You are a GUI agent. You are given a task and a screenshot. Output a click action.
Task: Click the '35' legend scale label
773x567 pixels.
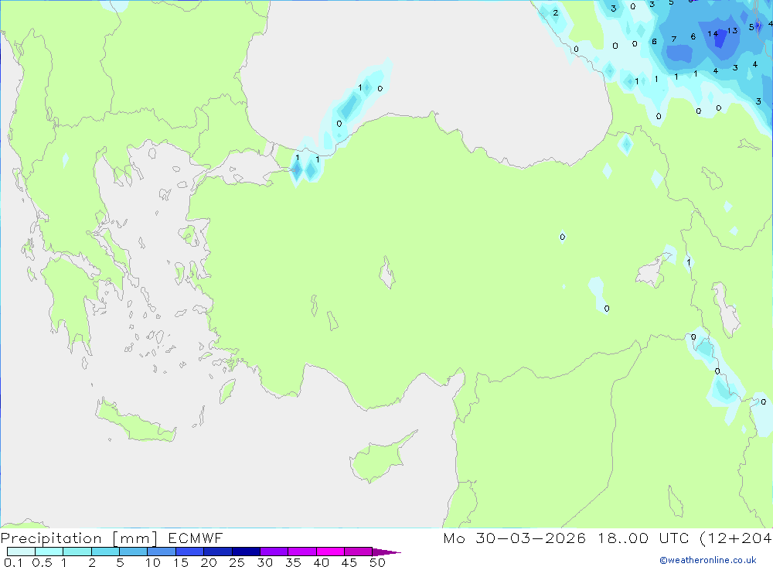coord(293,562)
